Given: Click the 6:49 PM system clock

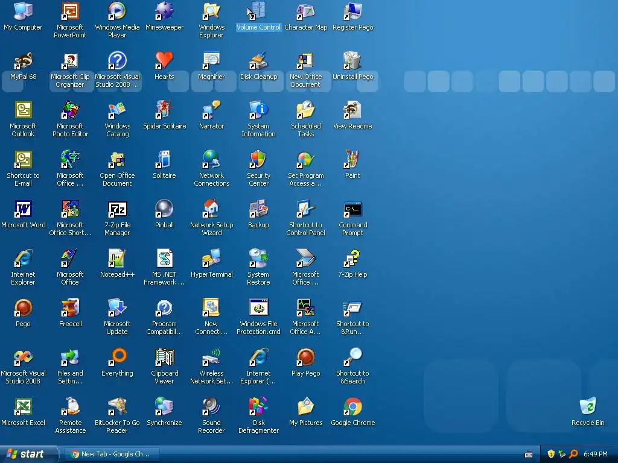Looking at the screenshot, I should 596,454.
